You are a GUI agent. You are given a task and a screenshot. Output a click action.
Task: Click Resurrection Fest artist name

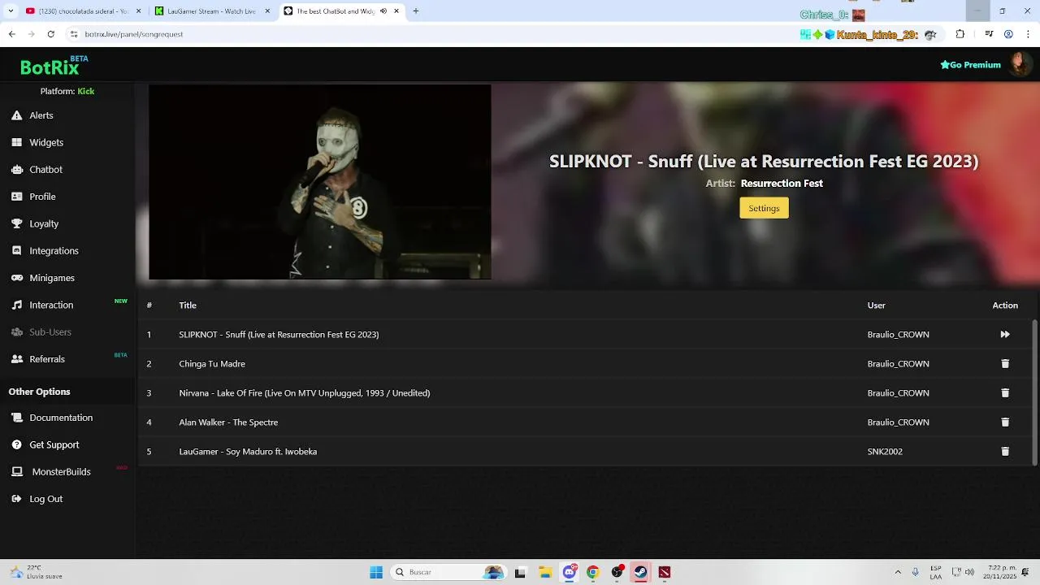pos(782,184)
